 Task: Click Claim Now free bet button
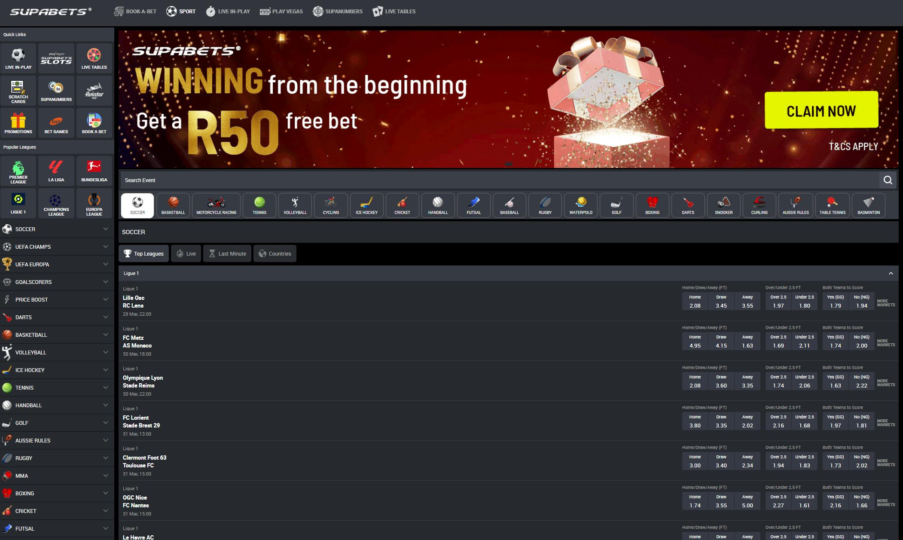[821, 110]
